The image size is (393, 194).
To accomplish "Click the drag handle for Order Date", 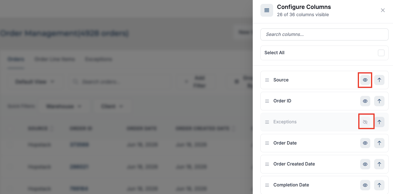I will [x=267, y=143].
